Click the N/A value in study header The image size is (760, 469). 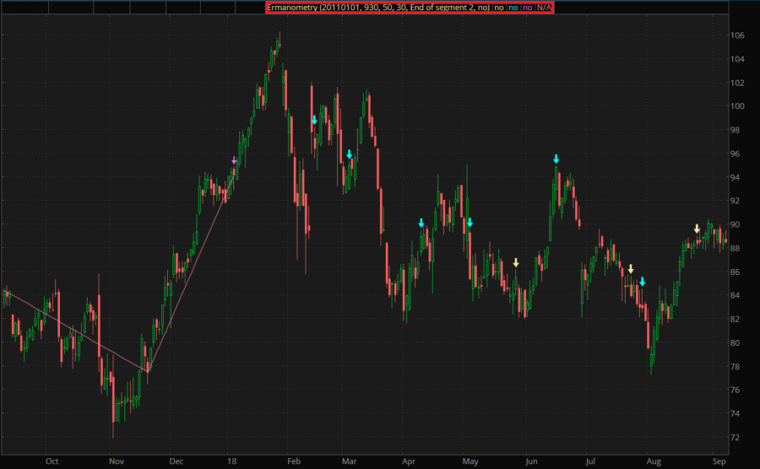(x=545, y=7)
